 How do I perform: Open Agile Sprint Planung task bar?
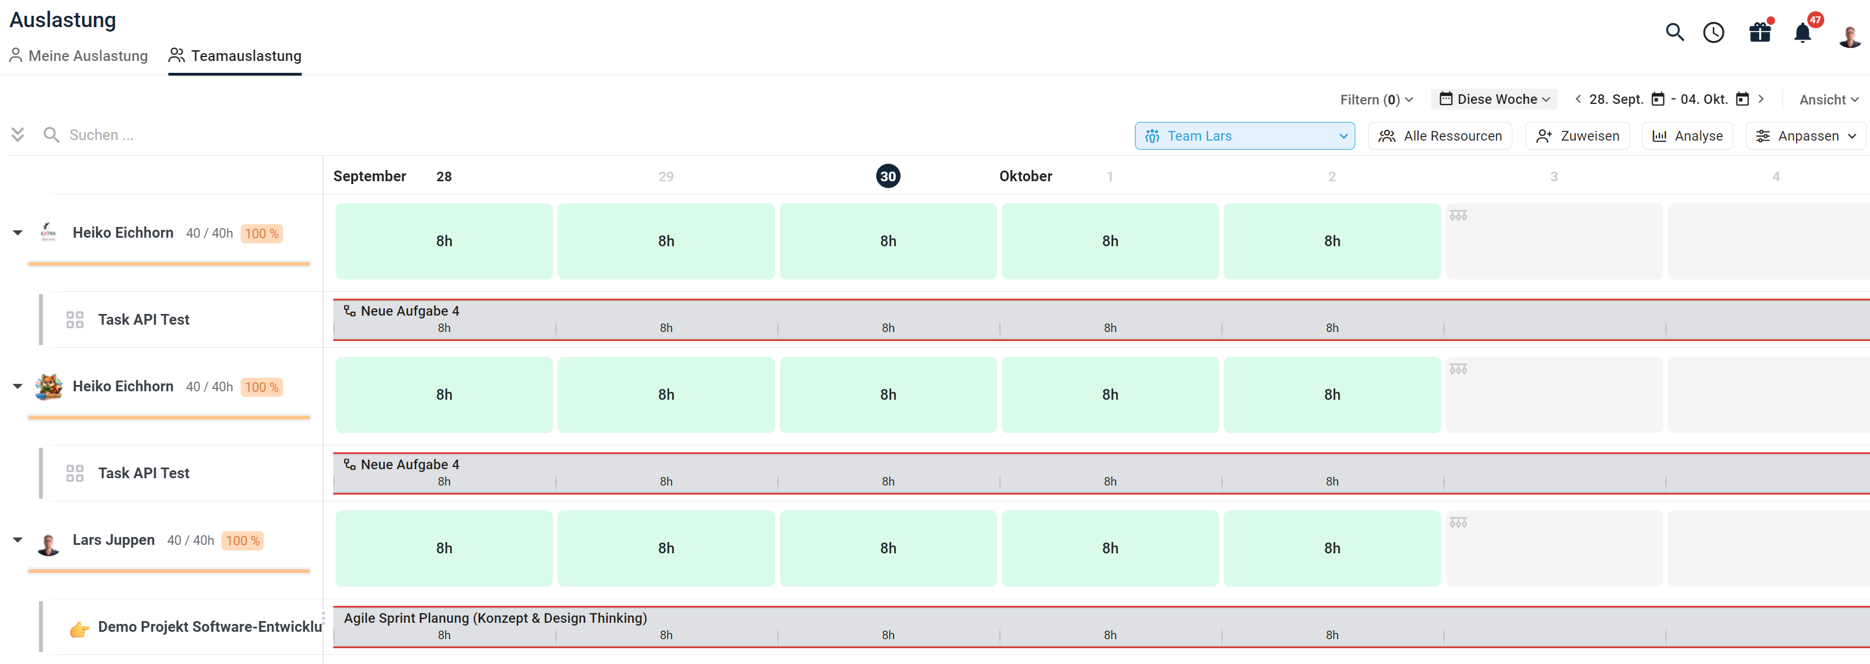click(x=1101, y=626)
